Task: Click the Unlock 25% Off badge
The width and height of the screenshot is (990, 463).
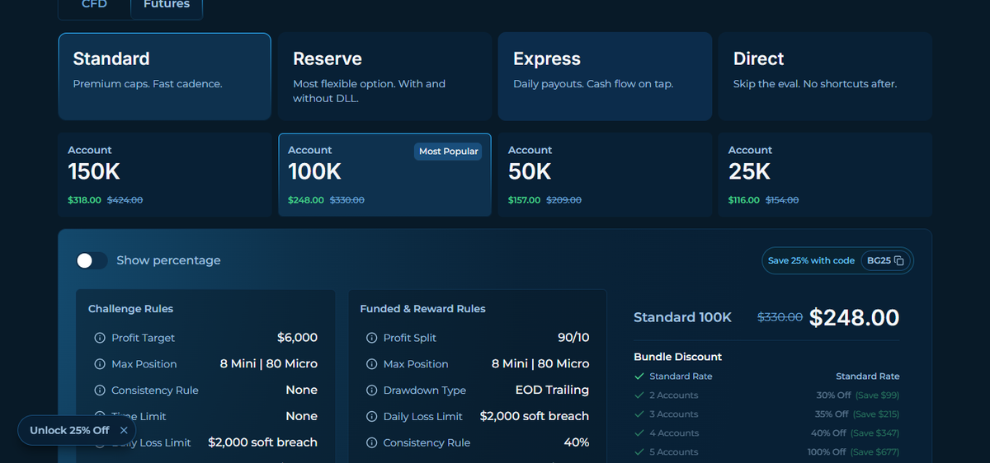Action: pos(69,430)
